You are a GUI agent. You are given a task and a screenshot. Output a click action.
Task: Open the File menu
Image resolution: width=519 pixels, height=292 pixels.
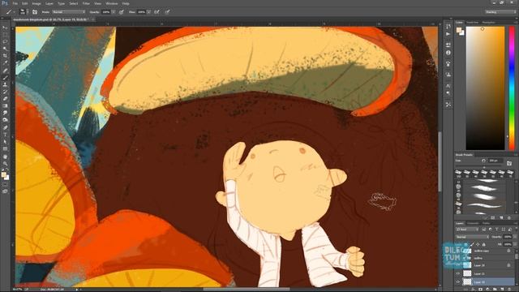(x=15, y=3)
